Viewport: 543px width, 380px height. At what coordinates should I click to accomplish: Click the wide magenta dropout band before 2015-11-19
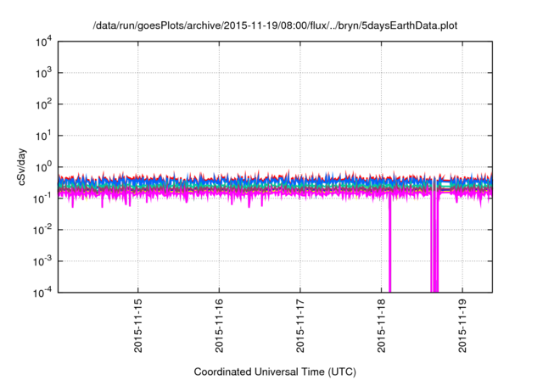[434, 243]
